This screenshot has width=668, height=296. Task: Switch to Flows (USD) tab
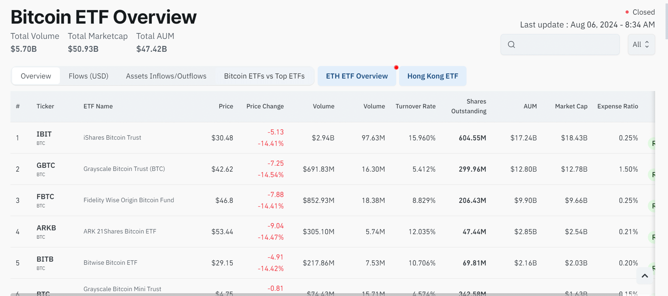click(x=88, y=76)
